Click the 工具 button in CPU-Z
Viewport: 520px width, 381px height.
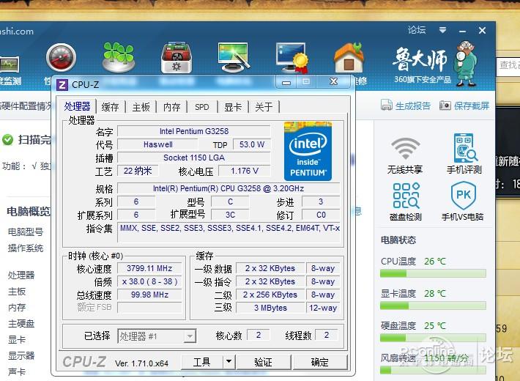point(202,362)
